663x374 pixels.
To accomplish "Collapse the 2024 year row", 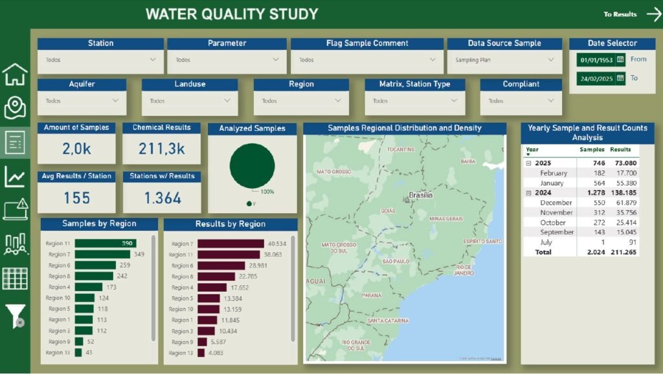I will pos(528,193).
